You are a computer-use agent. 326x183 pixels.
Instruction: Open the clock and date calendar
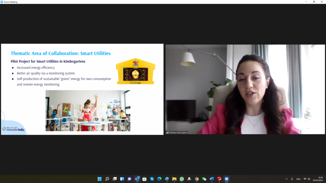(x=320, y=179)
